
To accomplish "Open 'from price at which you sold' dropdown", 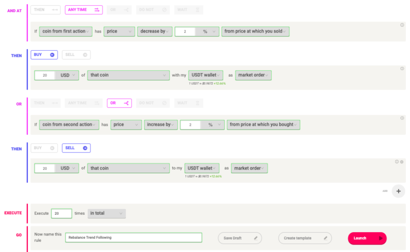I will 255,31.
